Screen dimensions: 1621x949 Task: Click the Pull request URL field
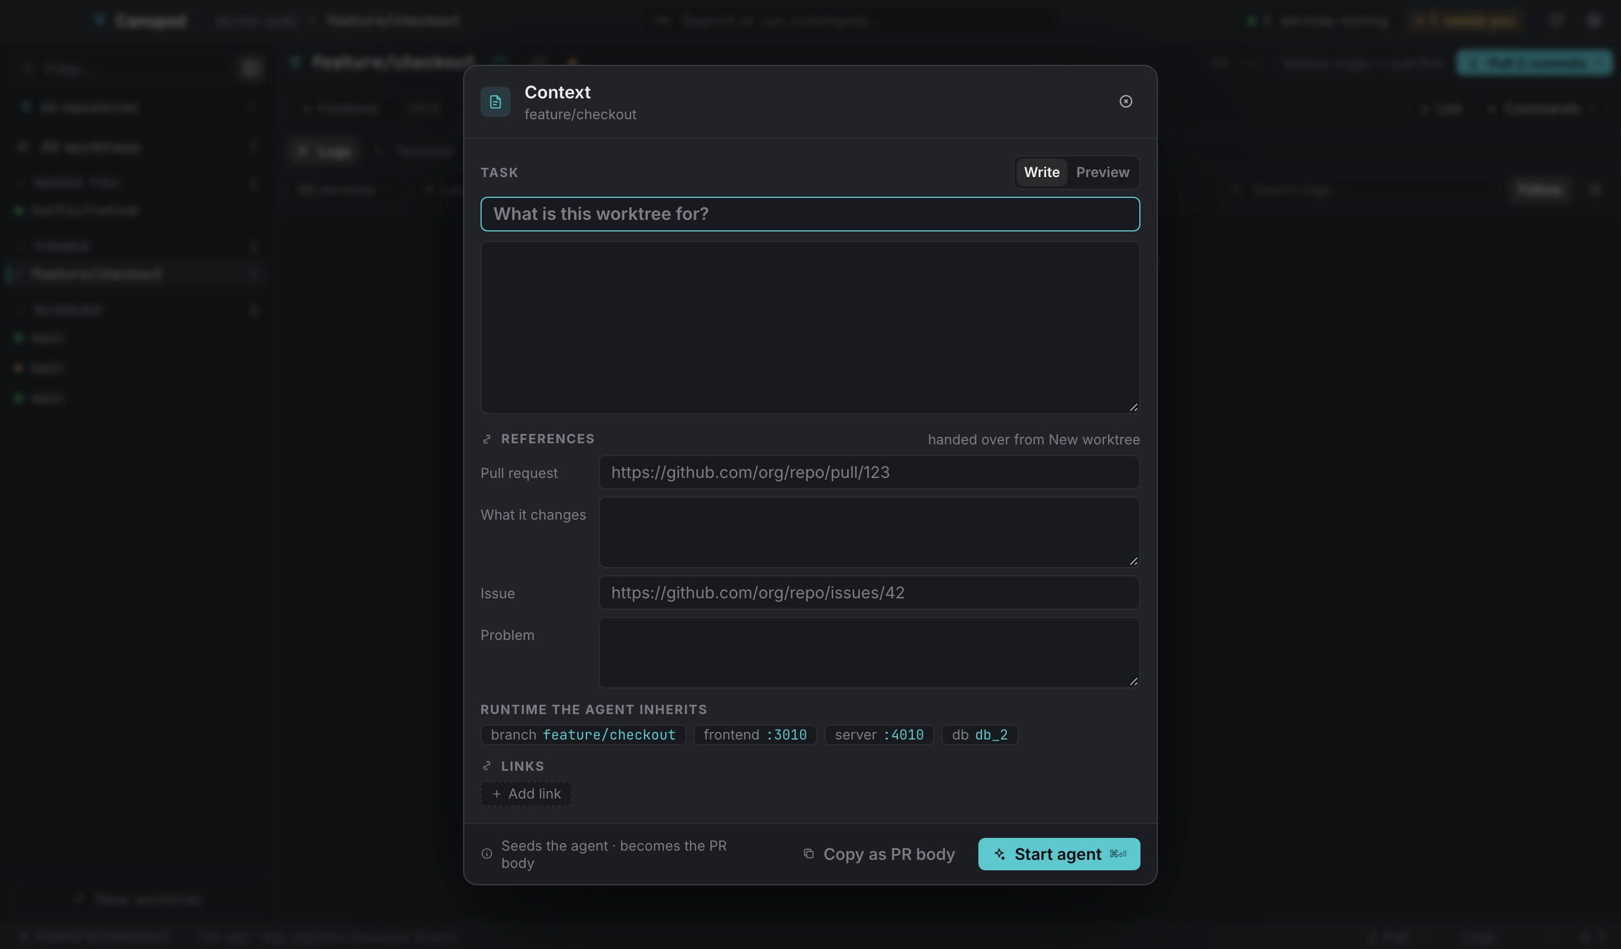click(x=869, y=473)
